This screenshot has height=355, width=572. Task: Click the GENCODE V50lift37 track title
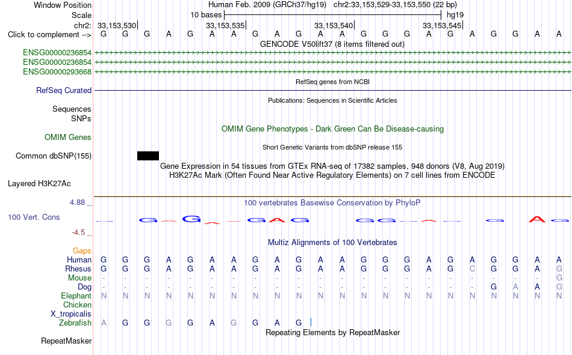[332, 44]
